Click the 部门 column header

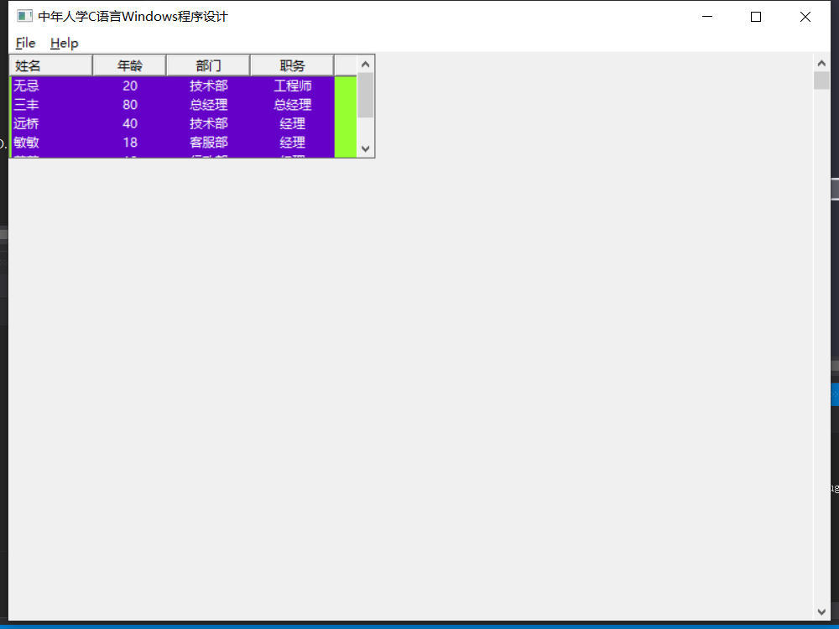[x=208, y=65]
